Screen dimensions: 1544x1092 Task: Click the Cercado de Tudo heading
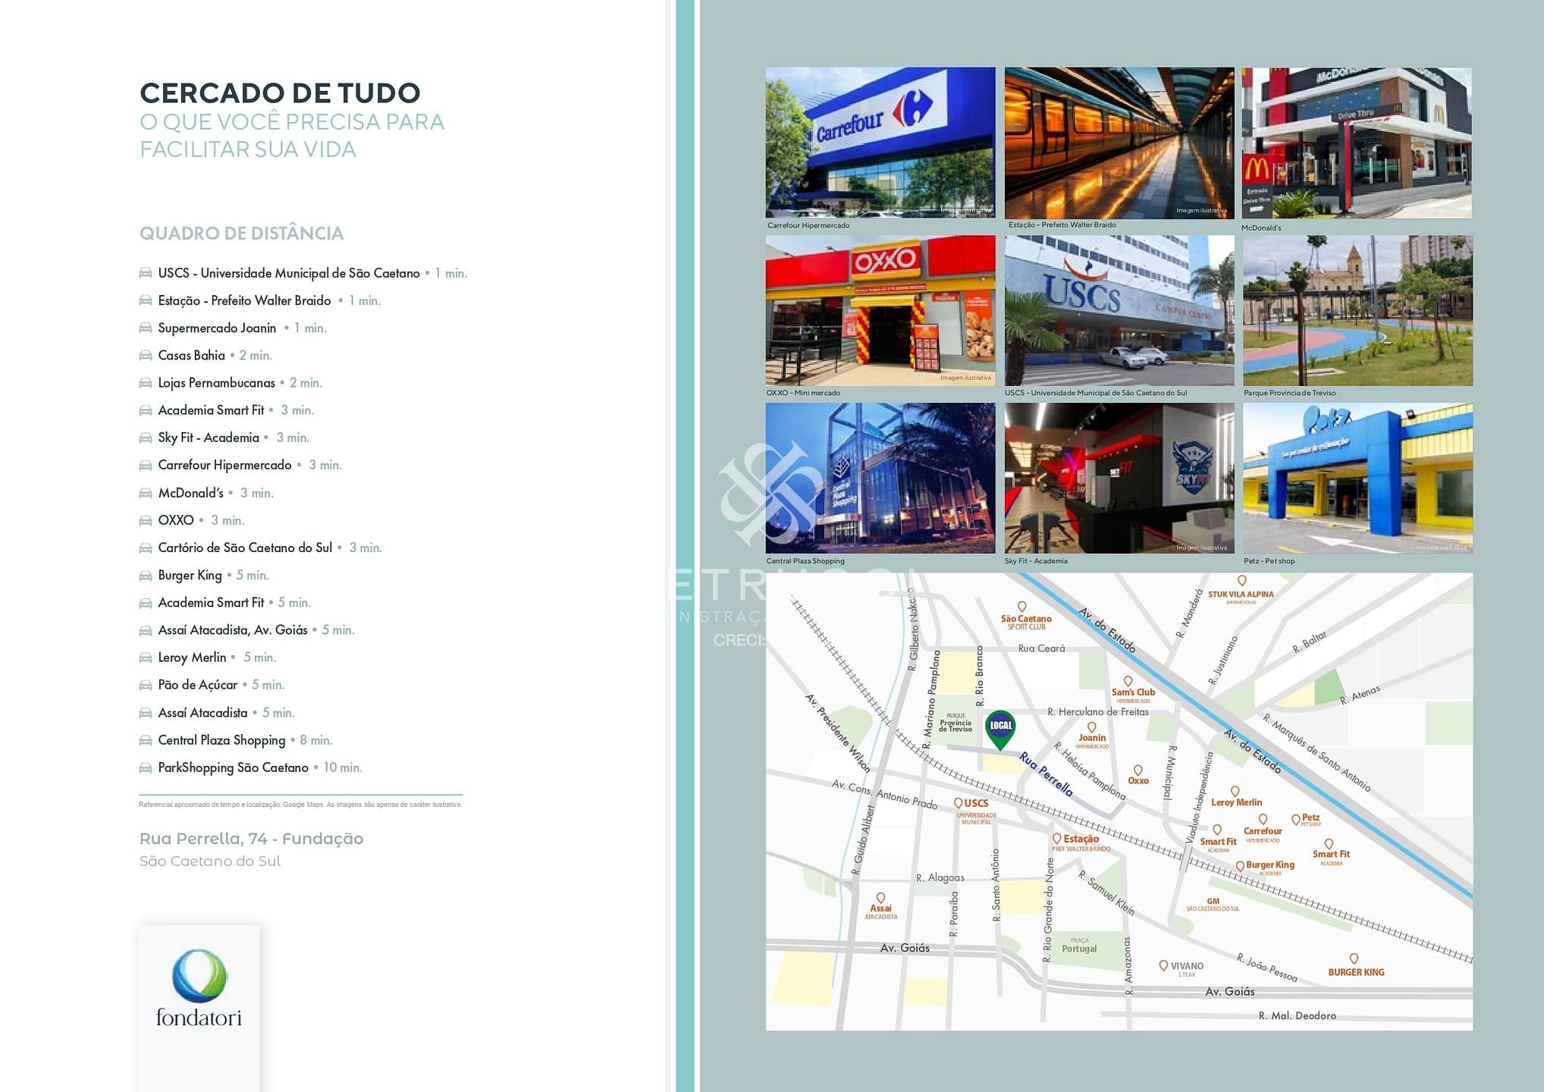[280, 93]
